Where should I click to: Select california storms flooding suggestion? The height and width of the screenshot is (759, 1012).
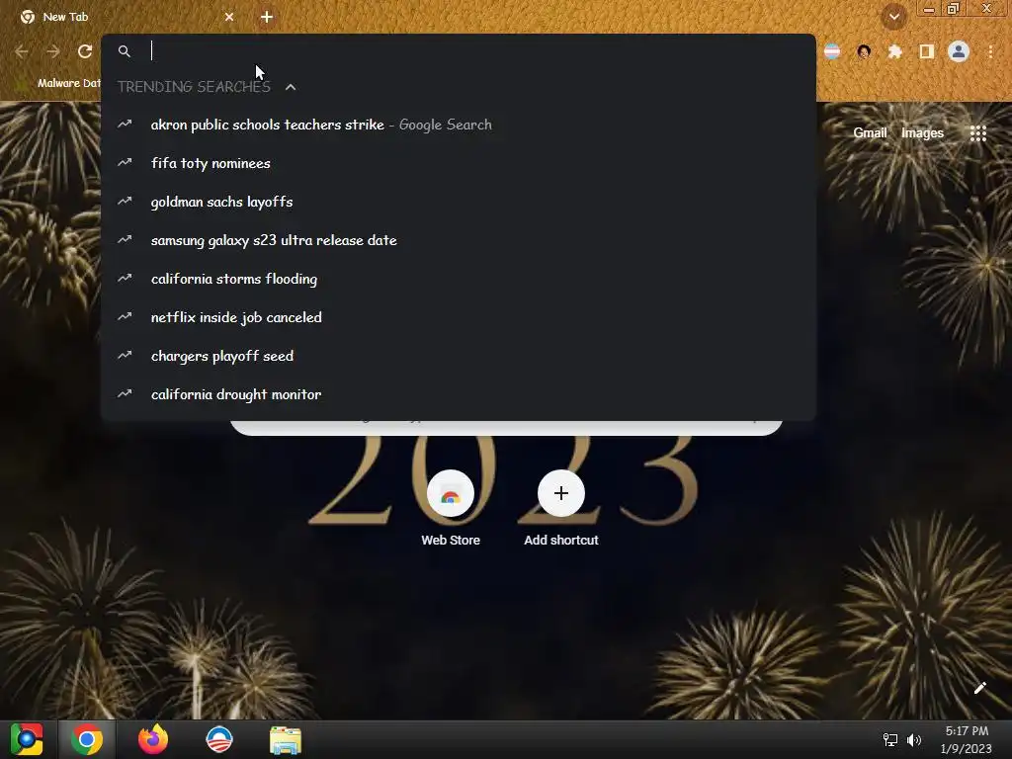pos(459,279)
